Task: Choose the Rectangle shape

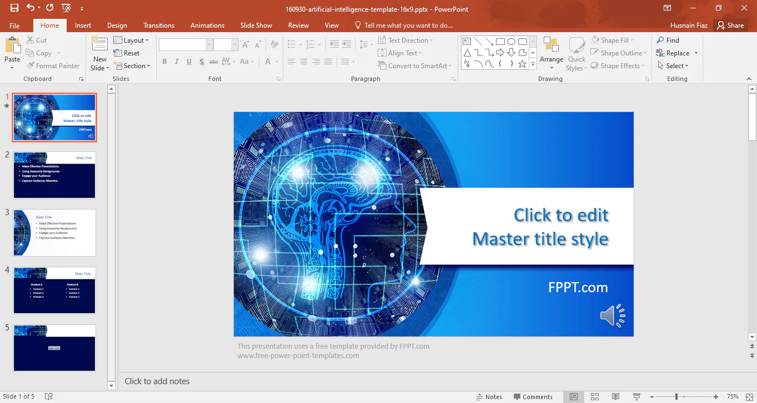Action: tap(500, 42)
